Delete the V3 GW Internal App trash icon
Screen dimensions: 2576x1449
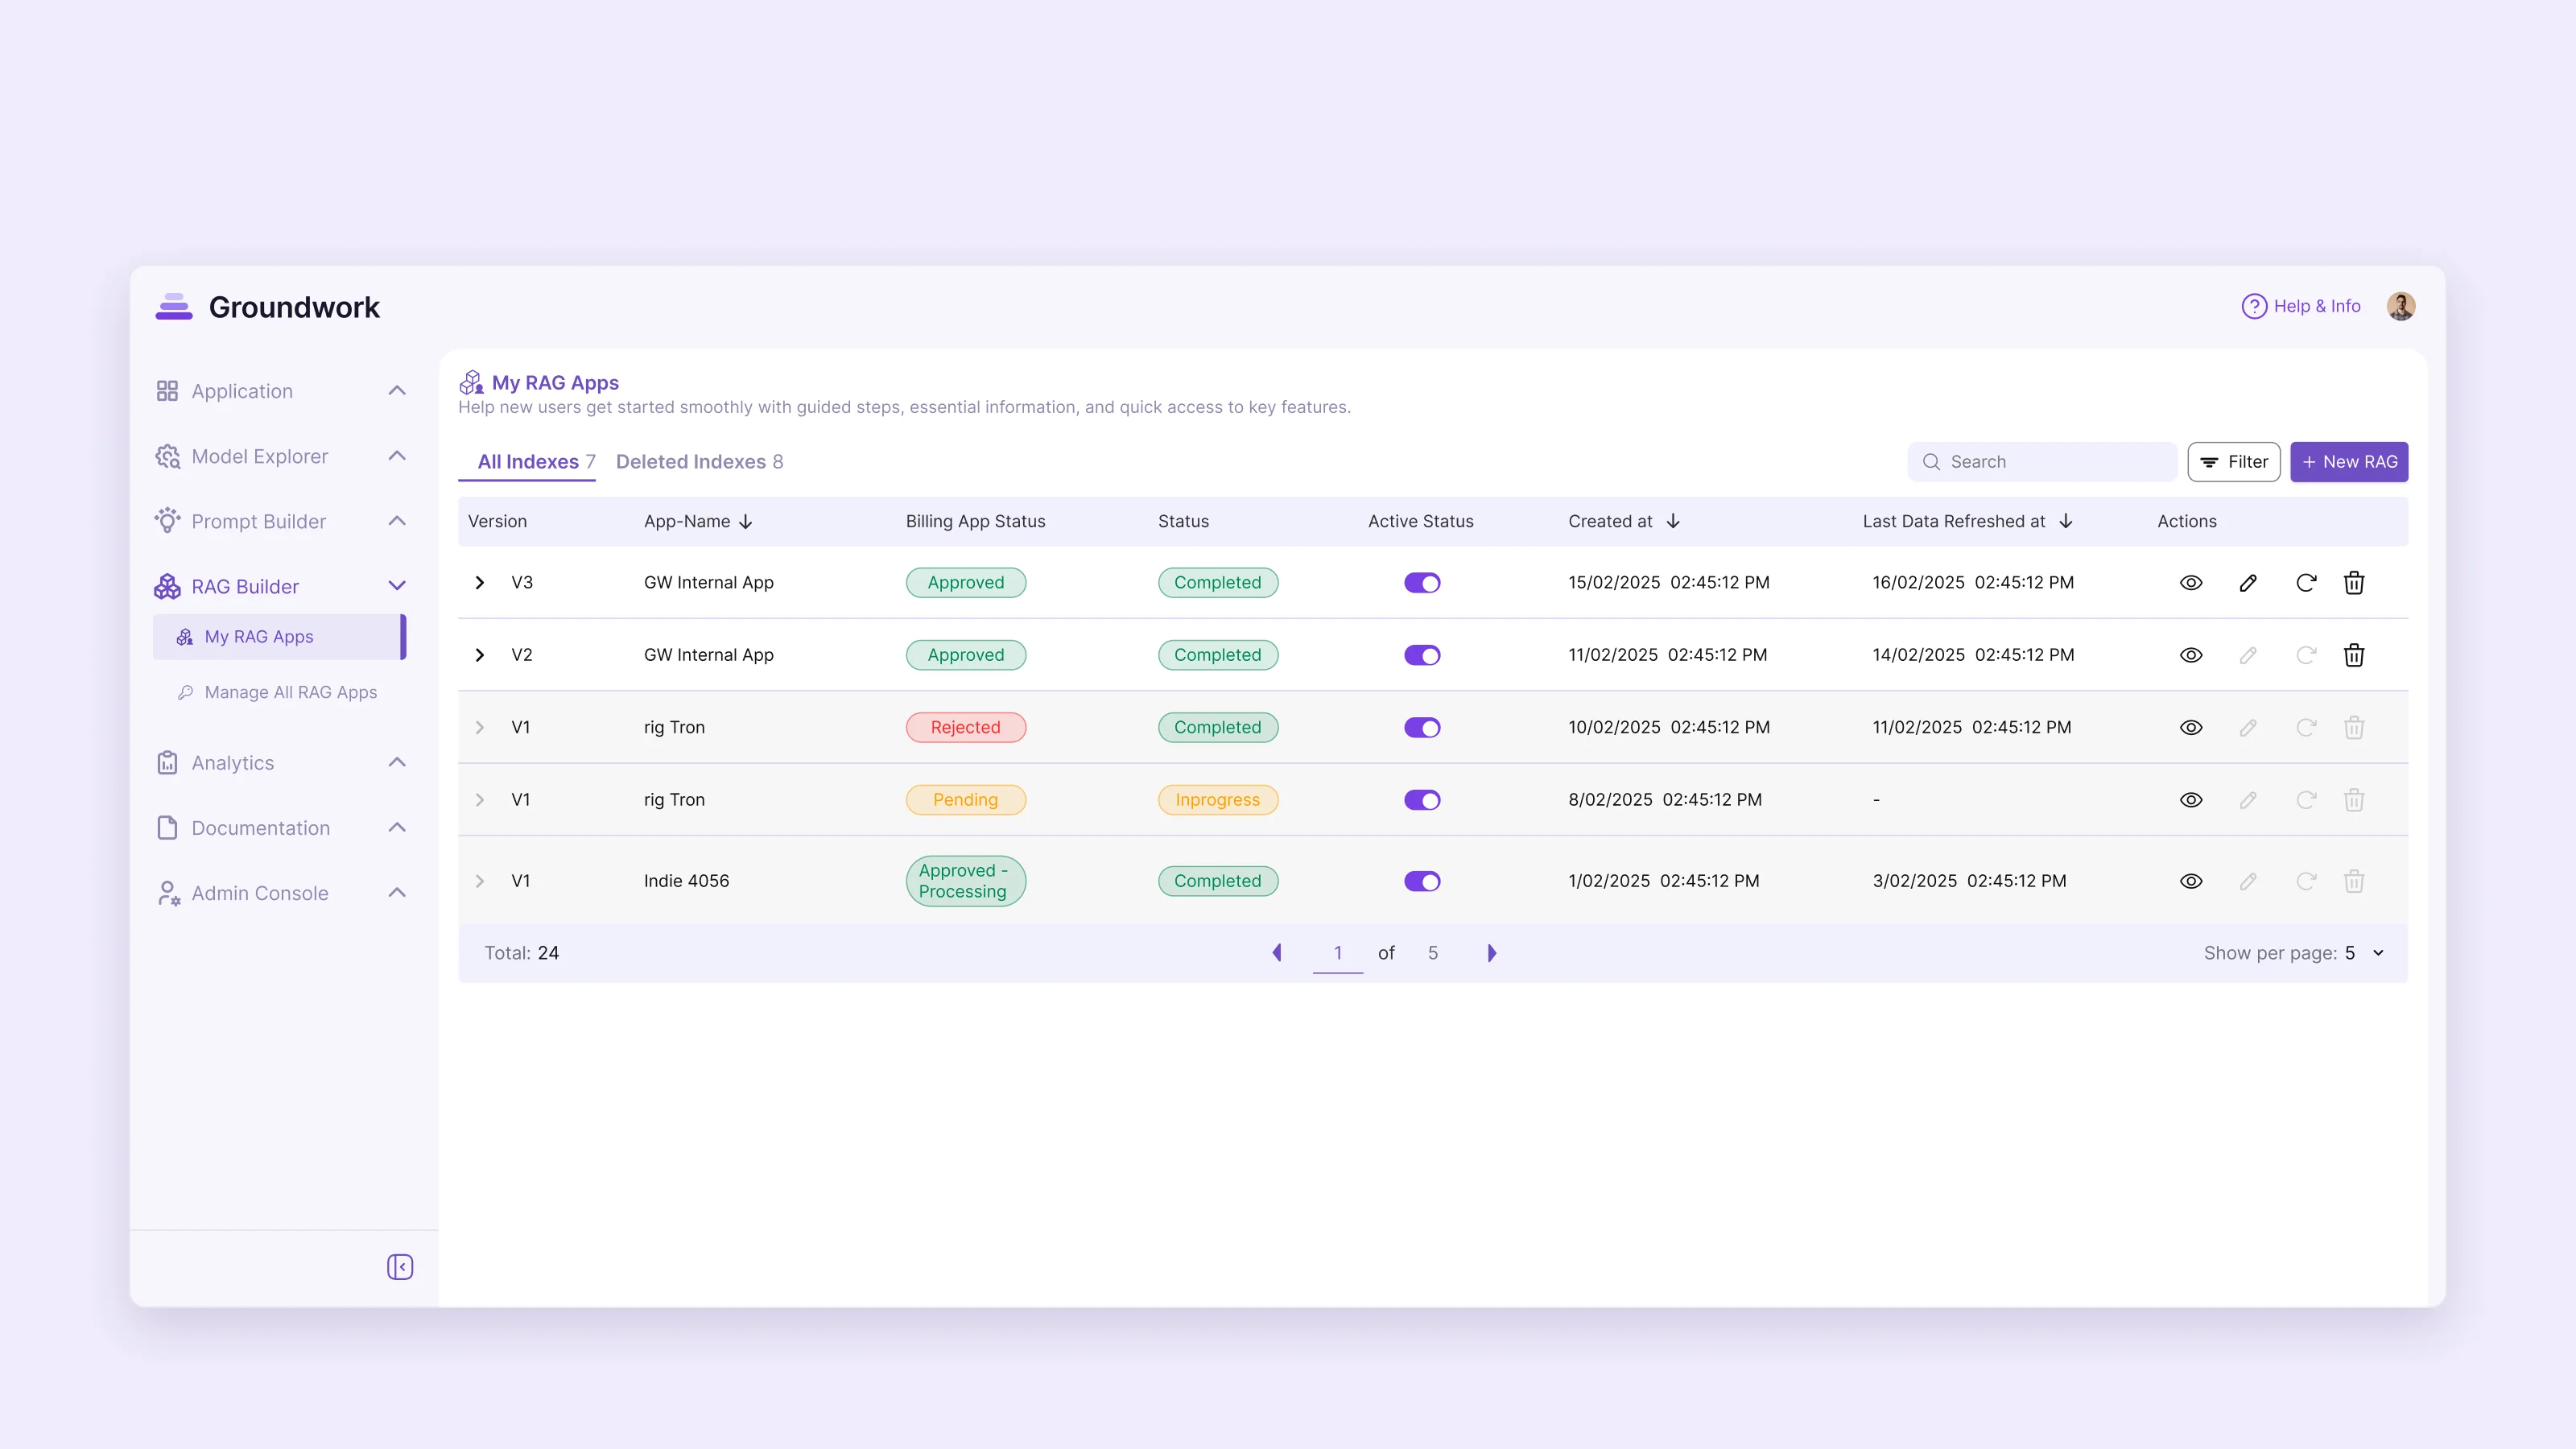click(2354, 583)
